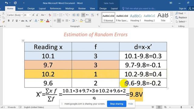This screenshot has height=109, width=194.
Task: Apply subscript formatting
Action: (27, 21)
